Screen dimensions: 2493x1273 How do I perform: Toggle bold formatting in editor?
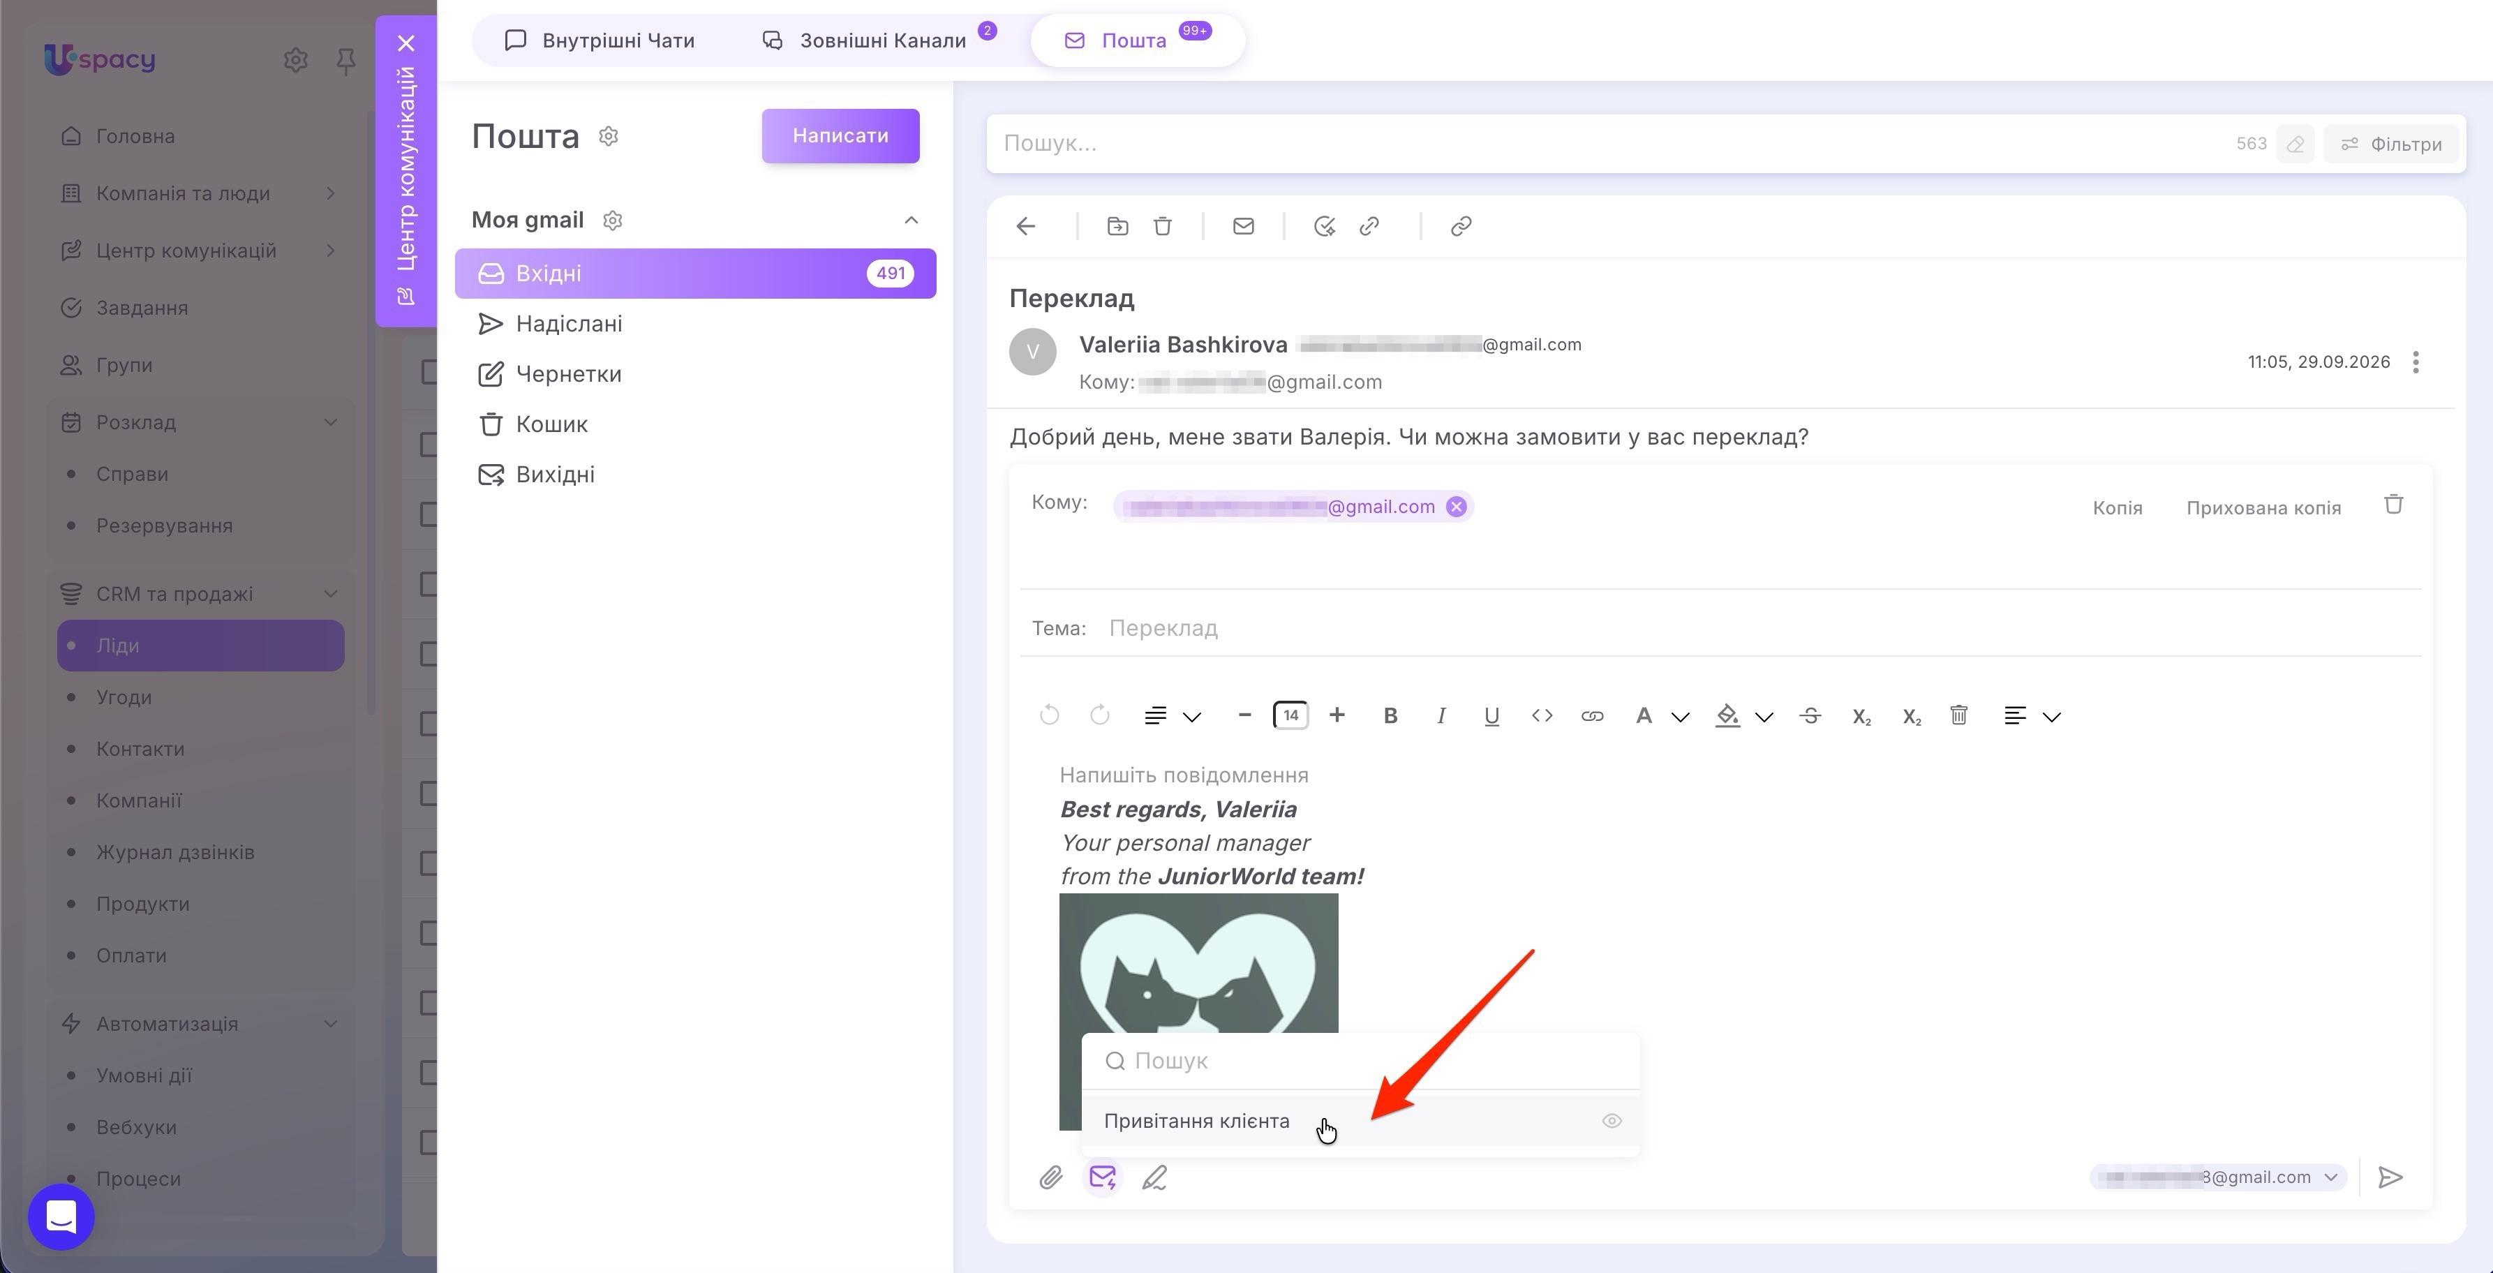pyautogui.click(x=1391, y=716)
